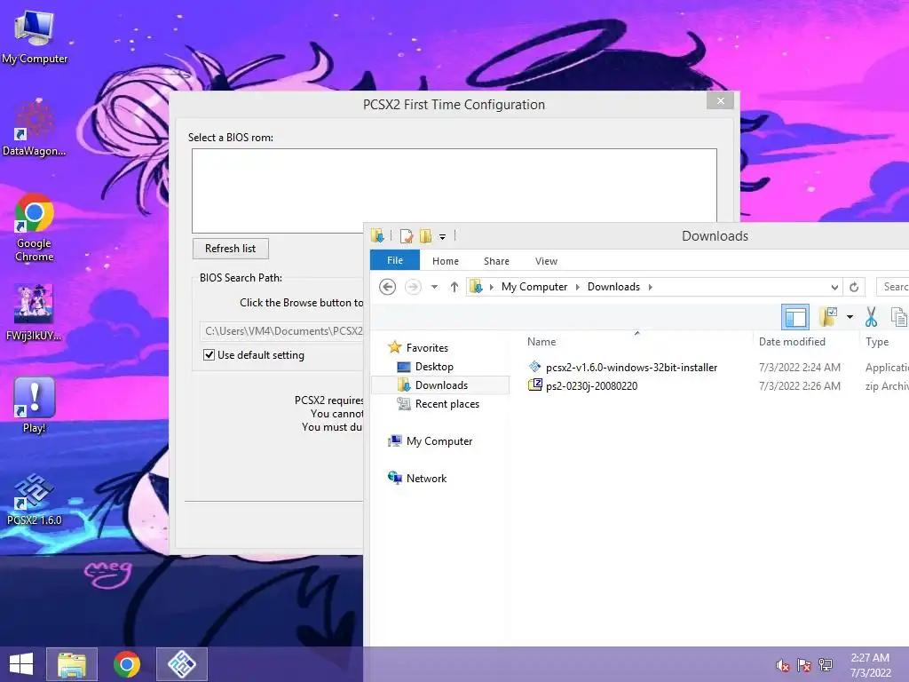This screenshot has width=909, height=682.
Task: Open Customize Quick Access Toolbar dropdown
Action: coord(442,236)
